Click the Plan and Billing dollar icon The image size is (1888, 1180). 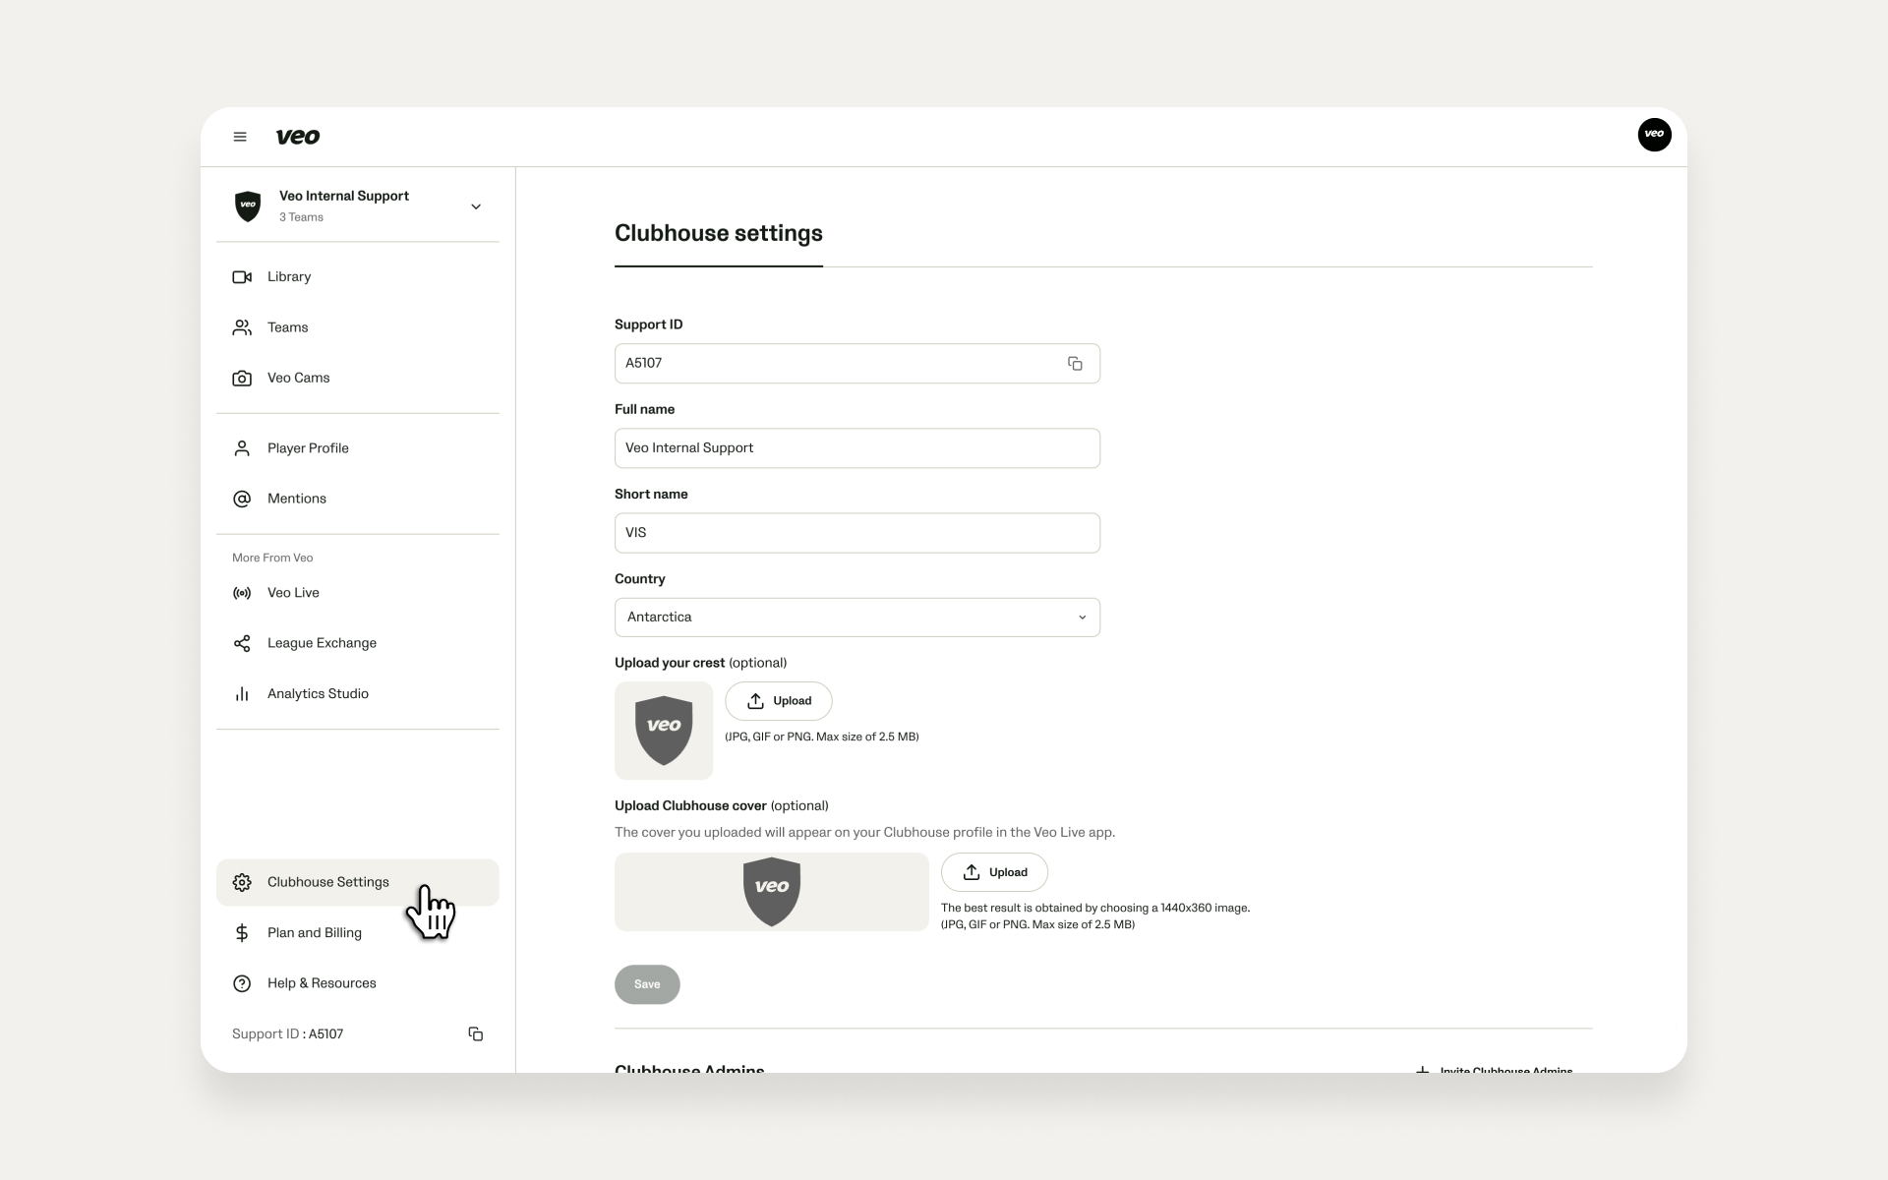click(242, 933)
